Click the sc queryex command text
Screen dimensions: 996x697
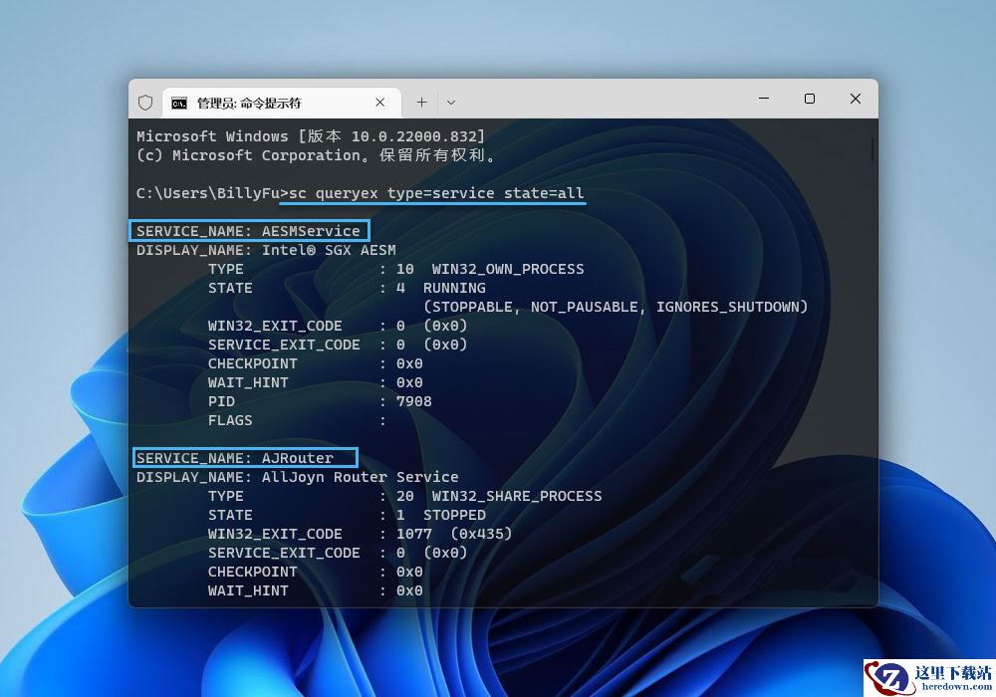pos(436,193)
